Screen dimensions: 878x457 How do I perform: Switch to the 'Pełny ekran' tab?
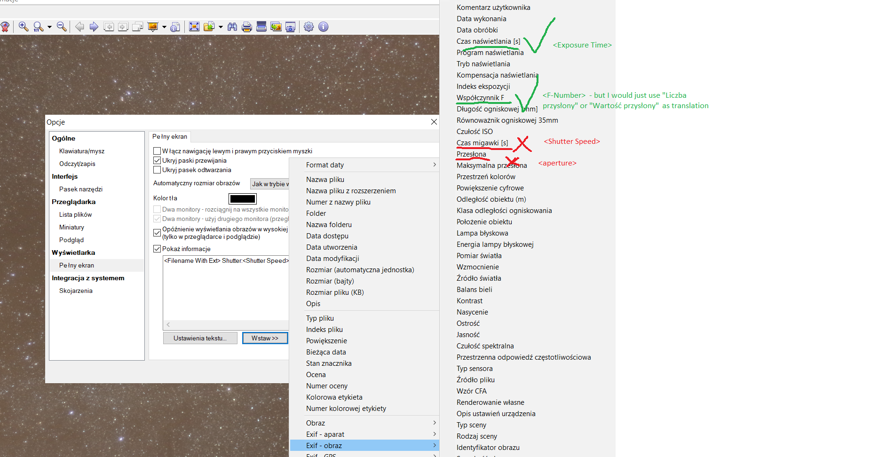pyautogui.click(x=170, y=137)
